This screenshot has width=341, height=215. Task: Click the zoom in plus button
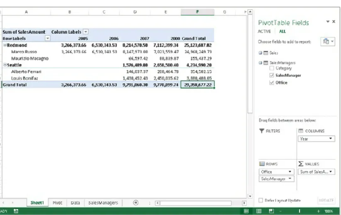click(318, 211)
